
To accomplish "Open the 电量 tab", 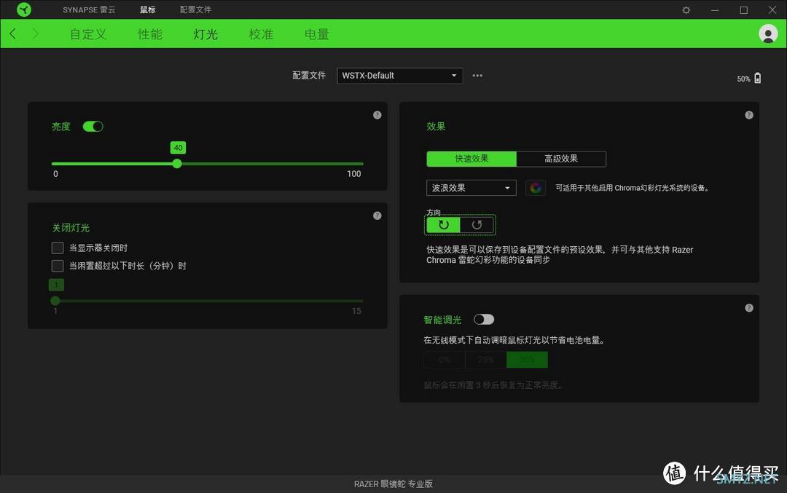I will pyautogui.click(x=317, y=34).
